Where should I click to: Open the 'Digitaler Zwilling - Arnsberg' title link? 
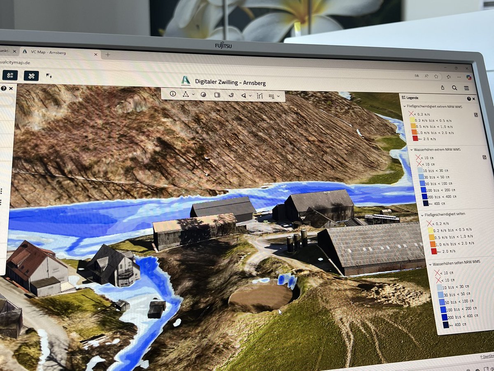[230, 82]
